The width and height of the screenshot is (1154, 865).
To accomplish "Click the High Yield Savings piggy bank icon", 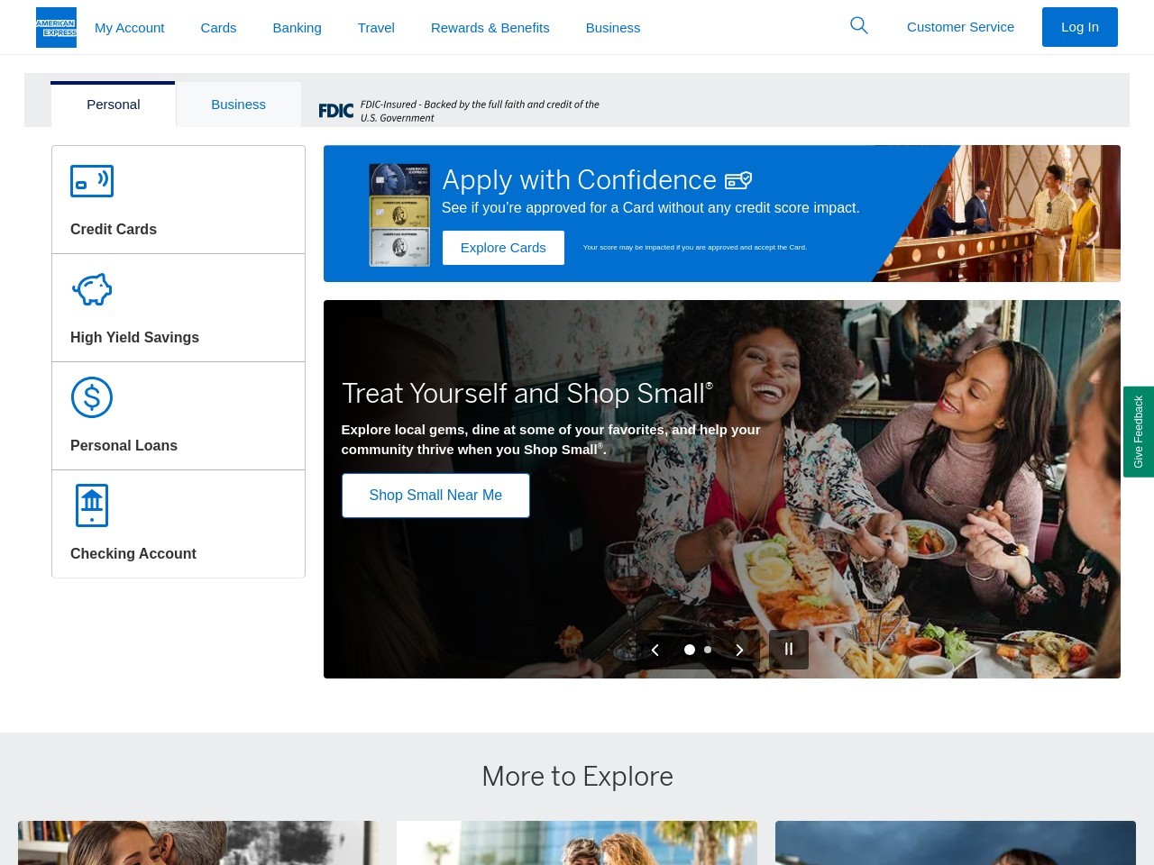I will [92, 289].
